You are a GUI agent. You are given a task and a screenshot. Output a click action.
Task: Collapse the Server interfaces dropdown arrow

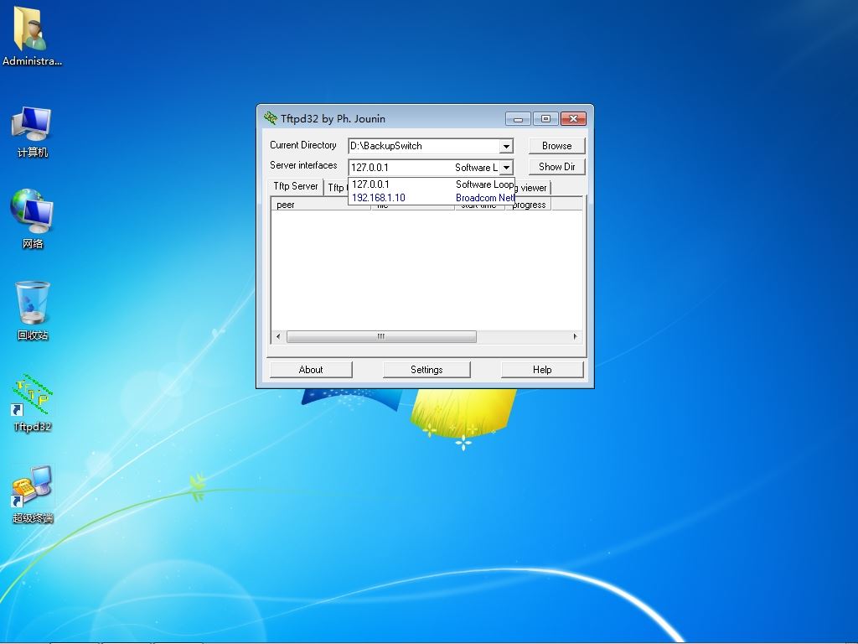506,167
